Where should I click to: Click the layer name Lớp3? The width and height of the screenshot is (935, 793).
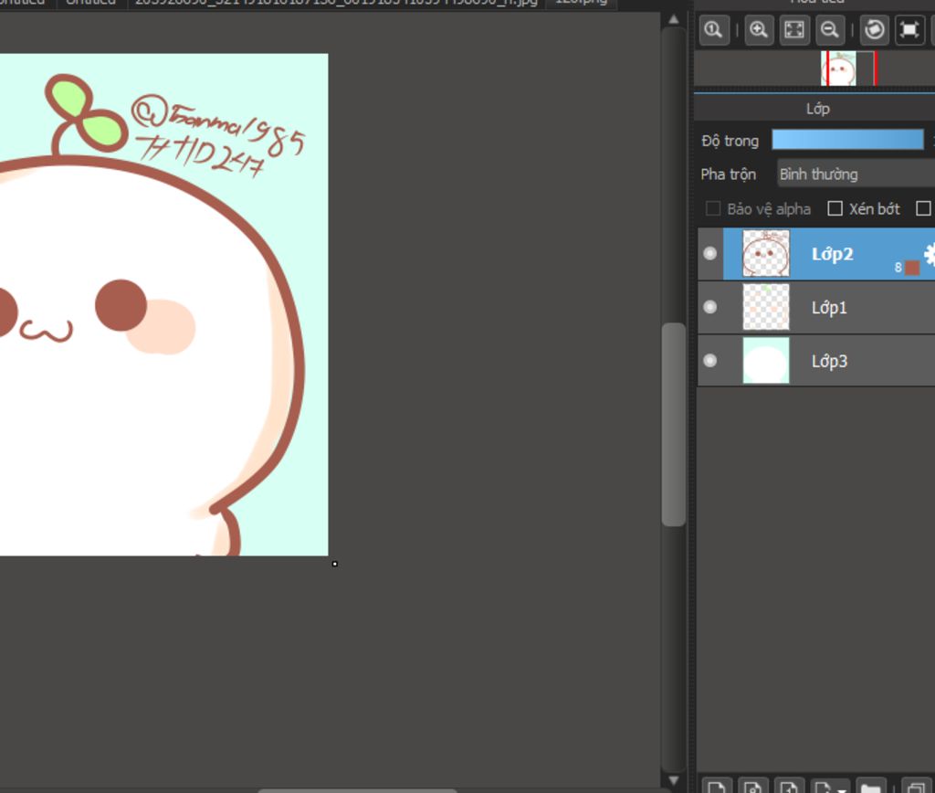[x=829, y=361]
